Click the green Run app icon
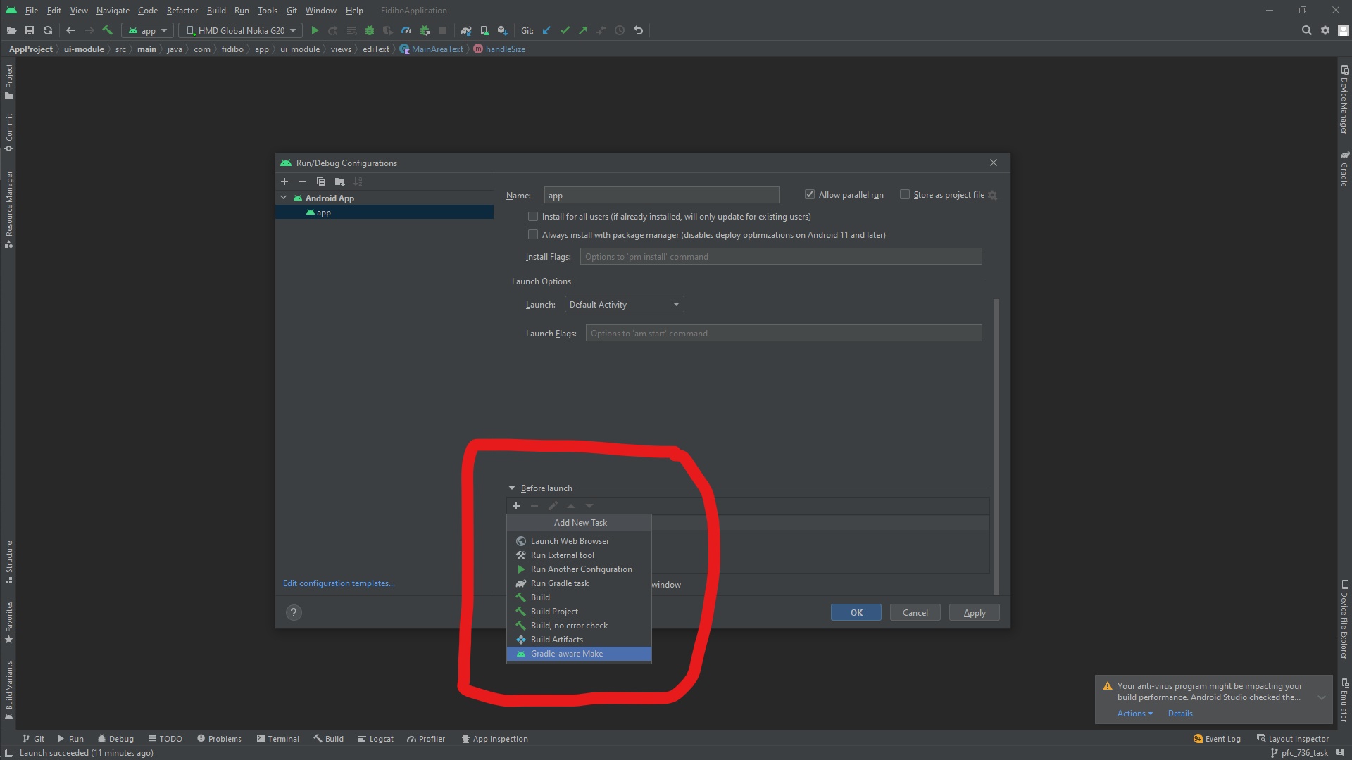1352x760 pixels. (315, 30)
